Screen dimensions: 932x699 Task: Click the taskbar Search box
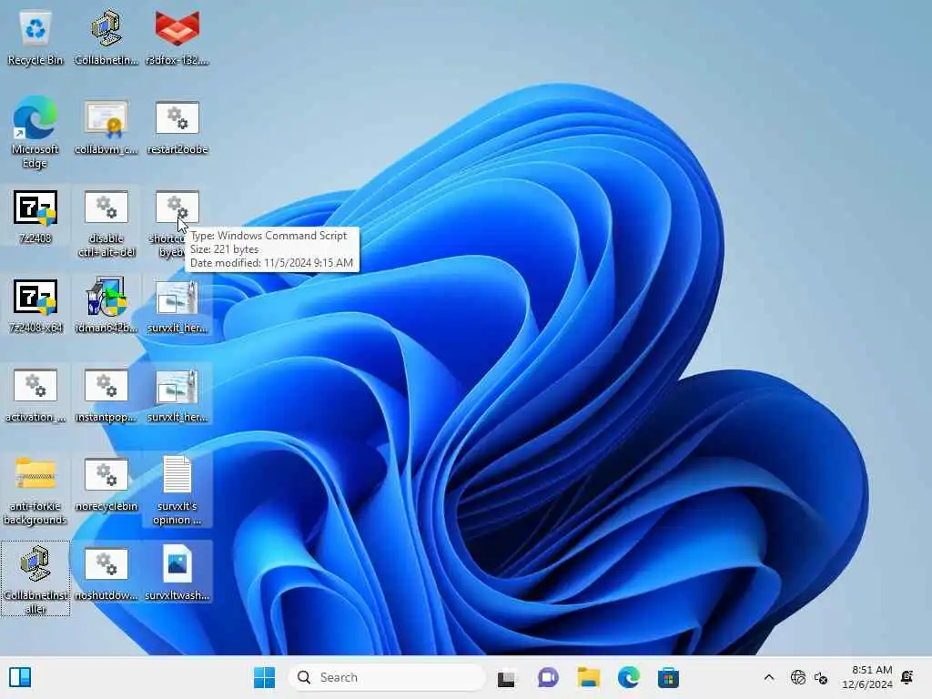pos(387,677)
